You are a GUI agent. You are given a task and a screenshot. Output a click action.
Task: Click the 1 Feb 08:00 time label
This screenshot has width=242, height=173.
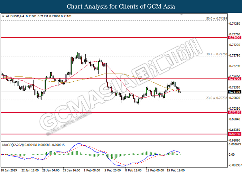(x=92, y=170)
